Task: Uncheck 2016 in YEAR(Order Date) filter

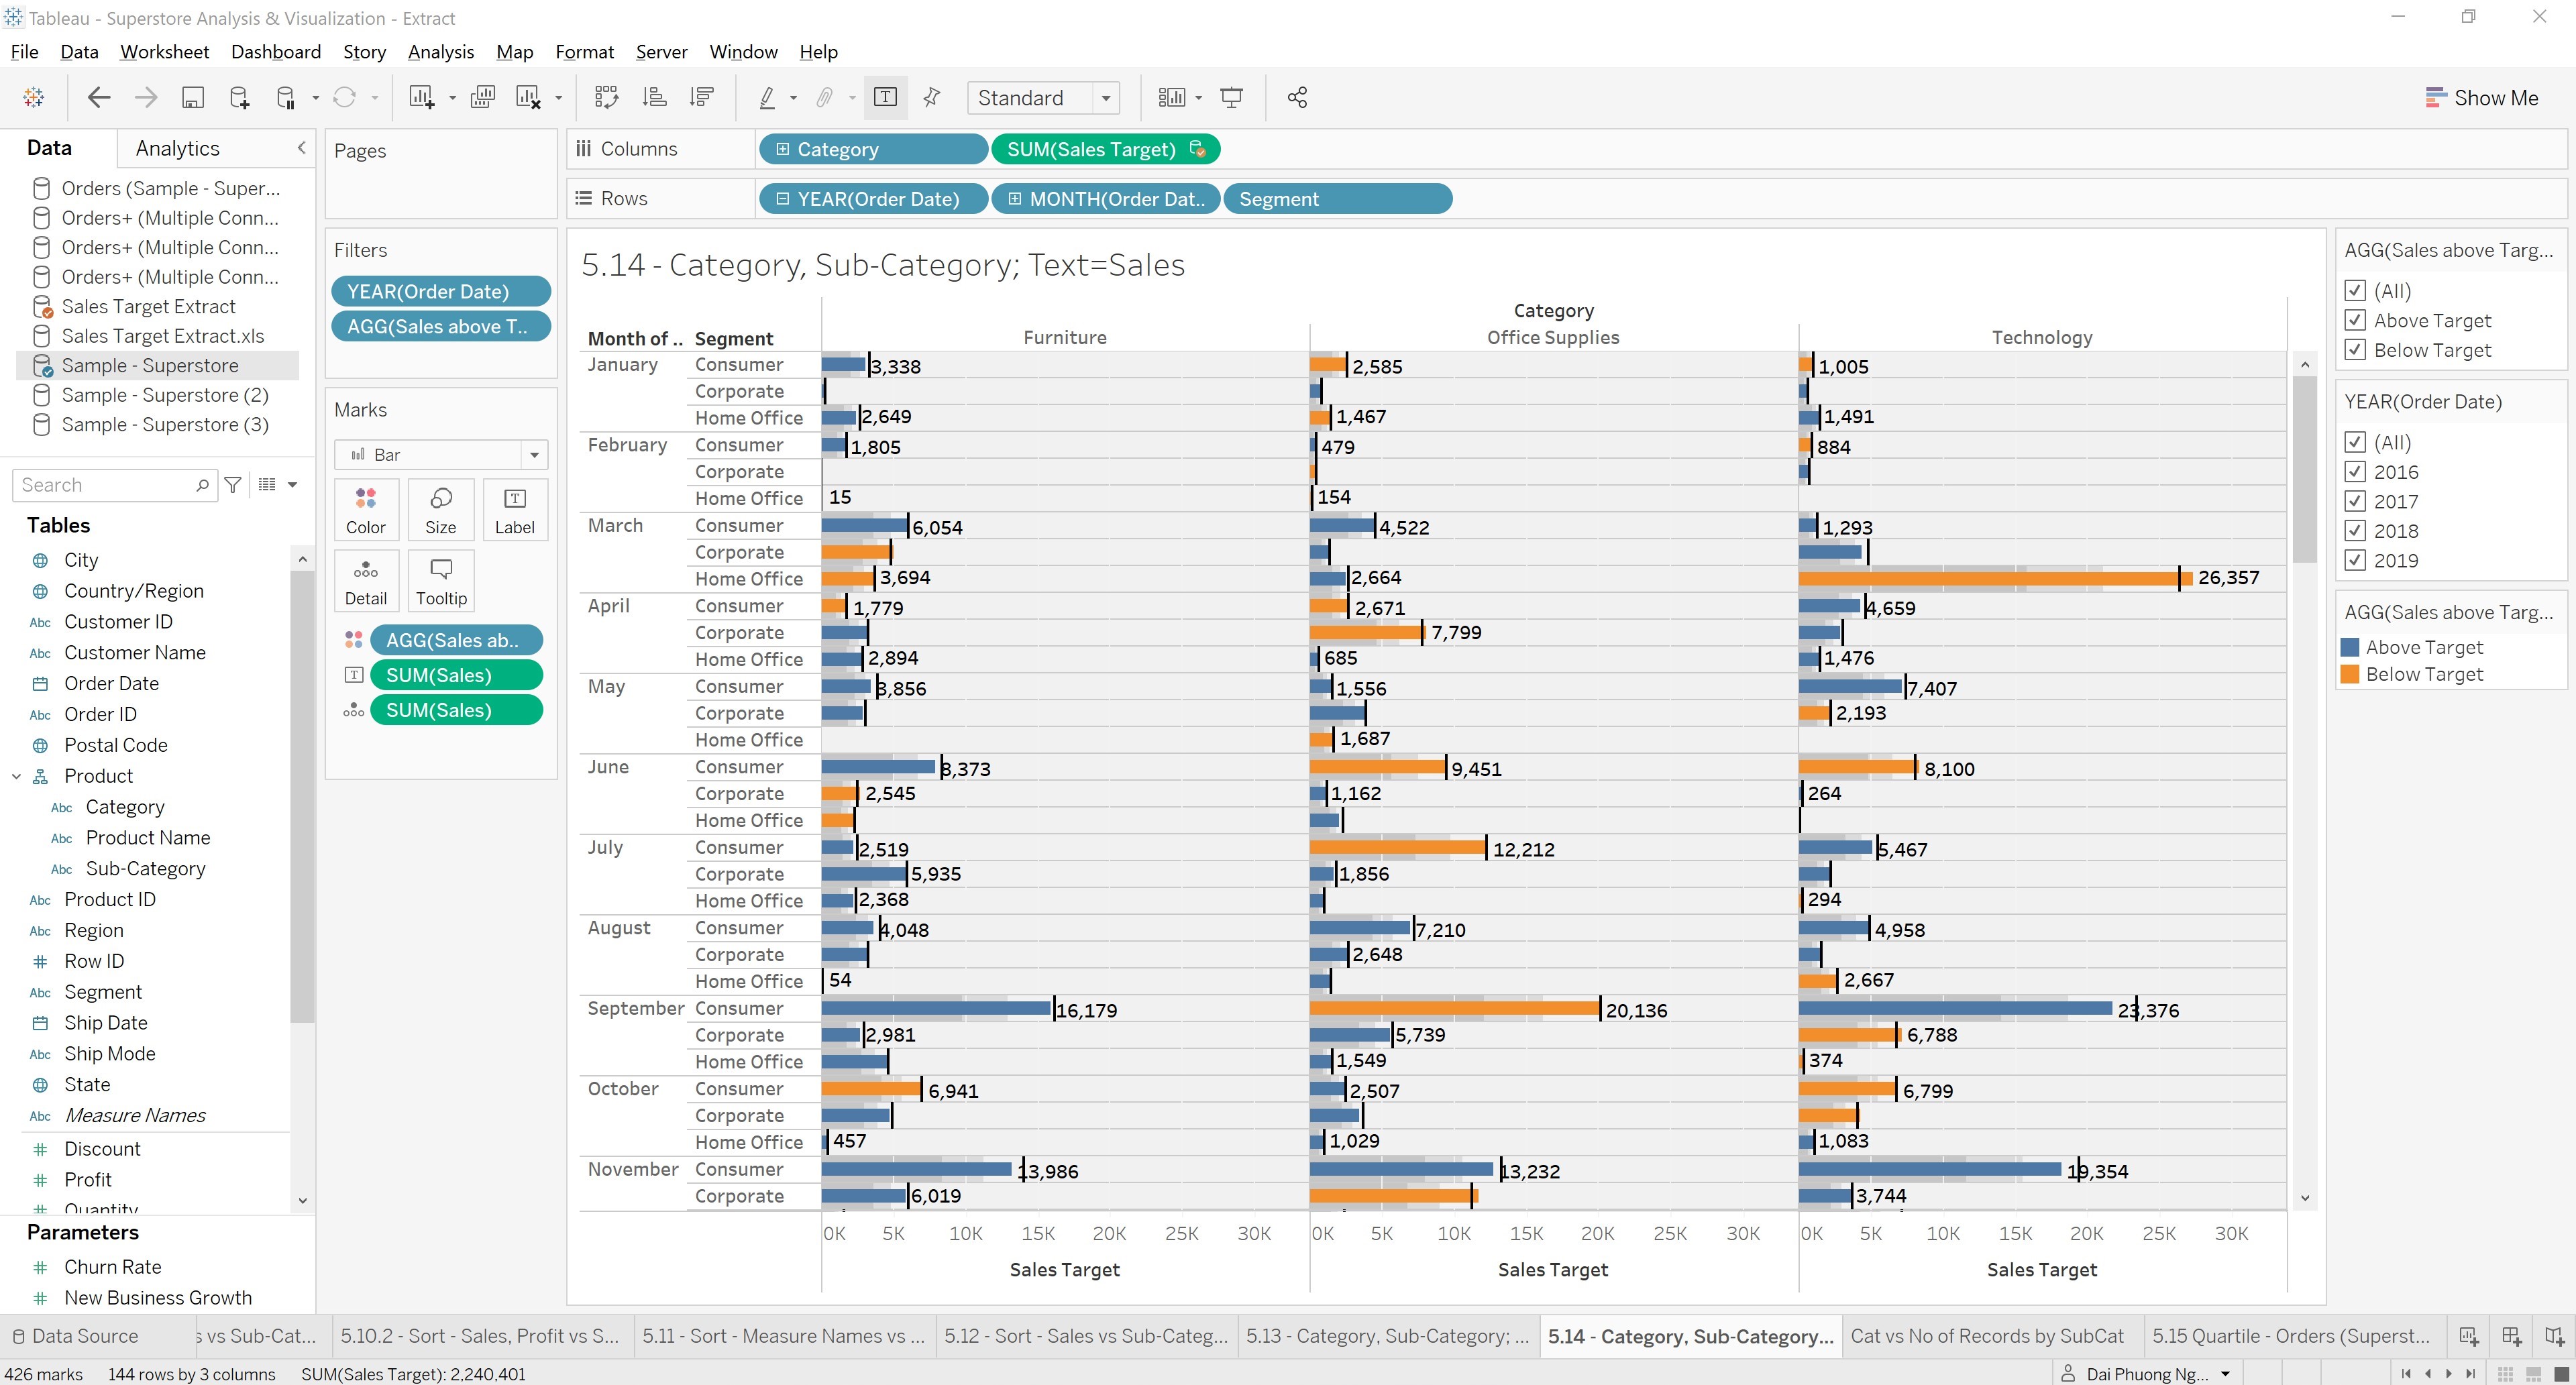Action: coord(2356,471)
